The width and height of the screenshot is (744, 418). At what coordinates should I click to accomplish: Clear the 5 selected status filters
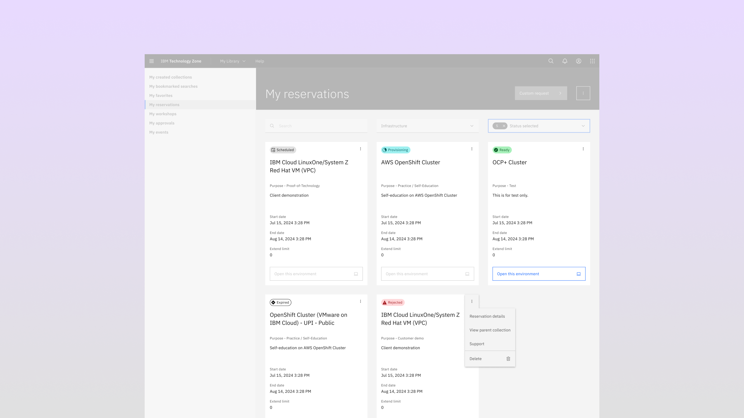tap(504, 126)
